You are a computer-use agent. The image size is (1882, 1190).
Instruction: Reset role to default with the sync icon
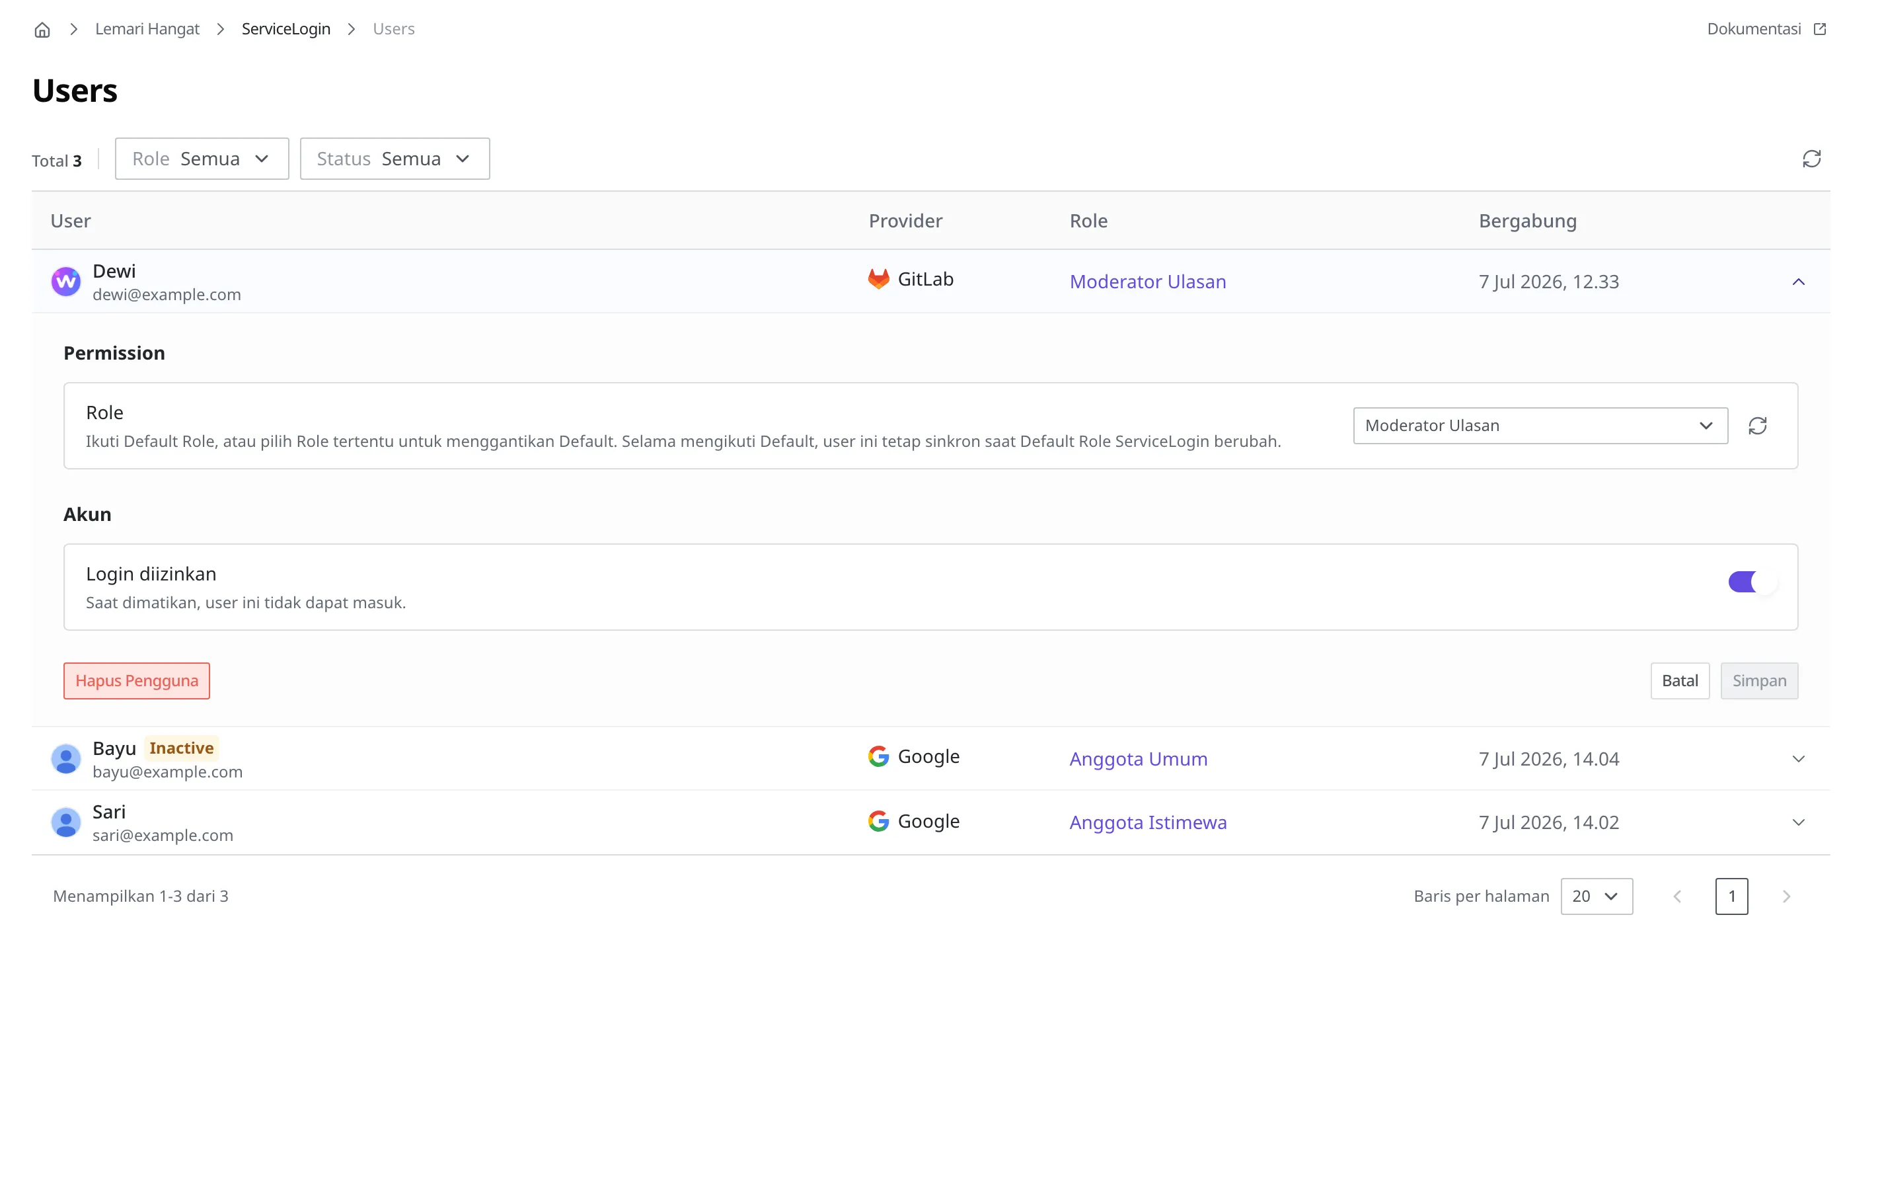tap(1758, 425)
